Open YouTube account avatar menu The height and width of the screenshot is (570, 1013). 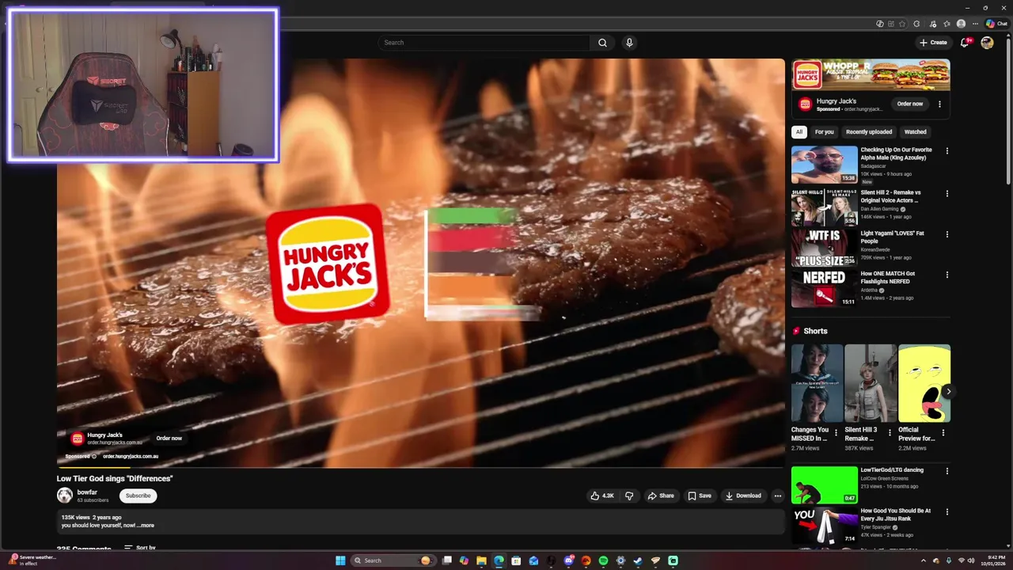[x=987, y=43]
